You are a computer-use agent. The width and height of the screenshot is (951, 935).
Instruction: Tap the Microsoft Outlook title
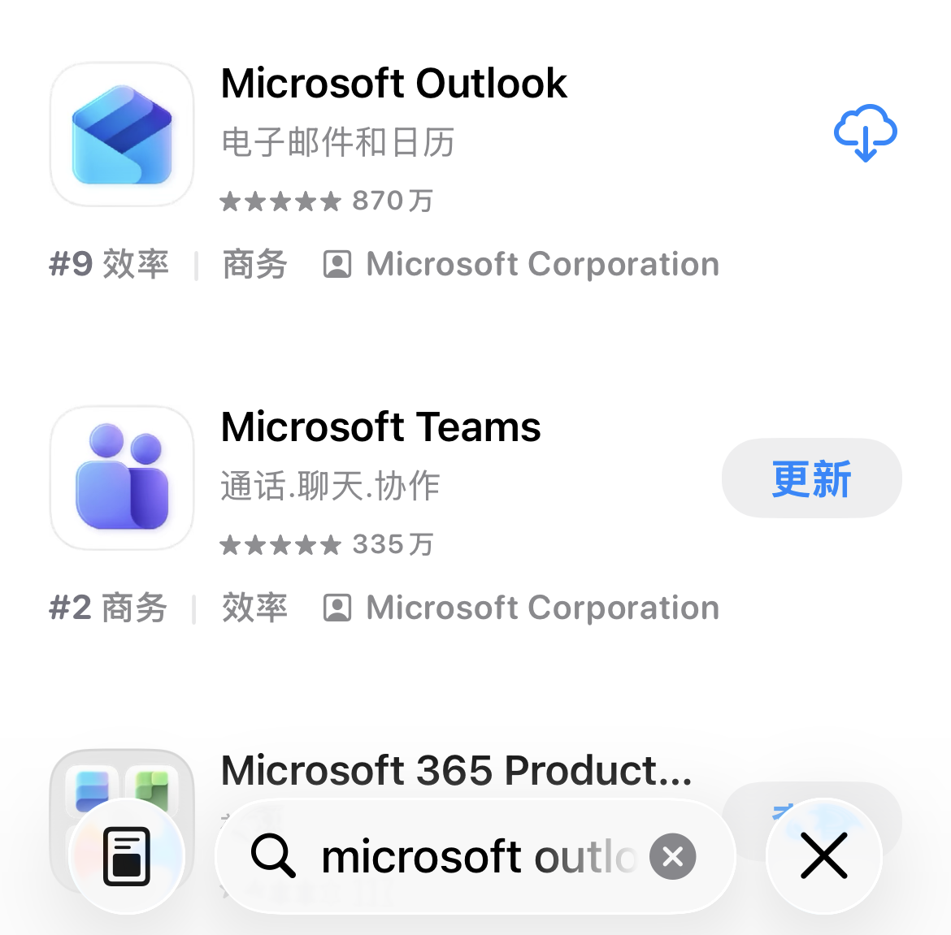pos(394,84)
